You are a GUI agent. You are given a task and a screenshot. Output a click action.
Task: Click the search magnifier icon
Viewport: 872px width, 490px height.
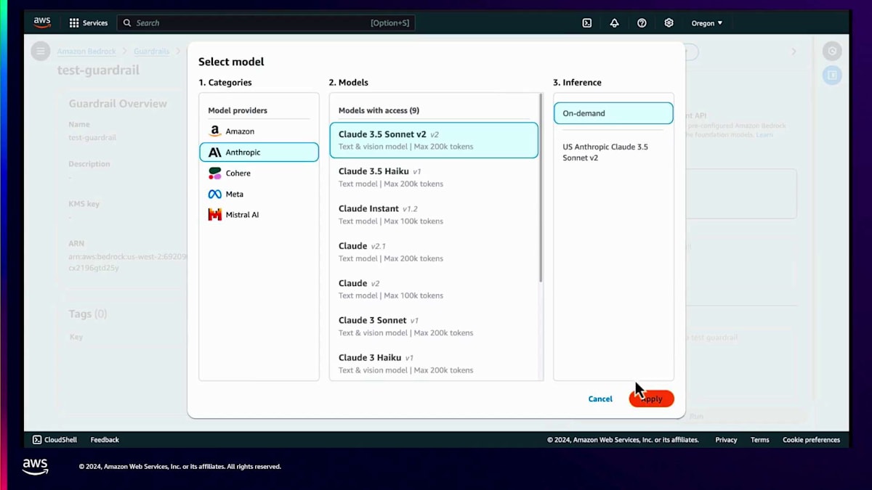click(128, 23)
